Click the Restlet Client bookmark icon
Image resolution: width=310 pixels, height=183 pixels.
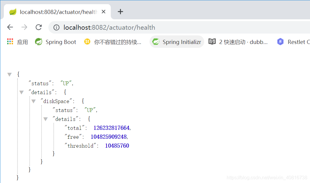tap(280, 42)
